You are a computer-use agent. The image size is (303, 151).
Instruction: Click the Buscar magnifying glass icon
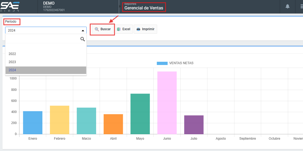(x=97, y=29)
